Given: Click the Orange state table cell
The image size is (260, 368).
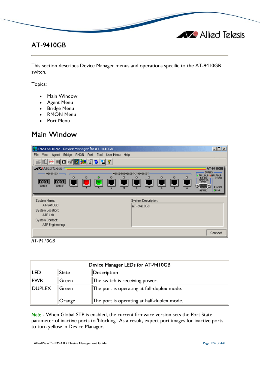Looking at the screenshot, I should coord(67,301).
